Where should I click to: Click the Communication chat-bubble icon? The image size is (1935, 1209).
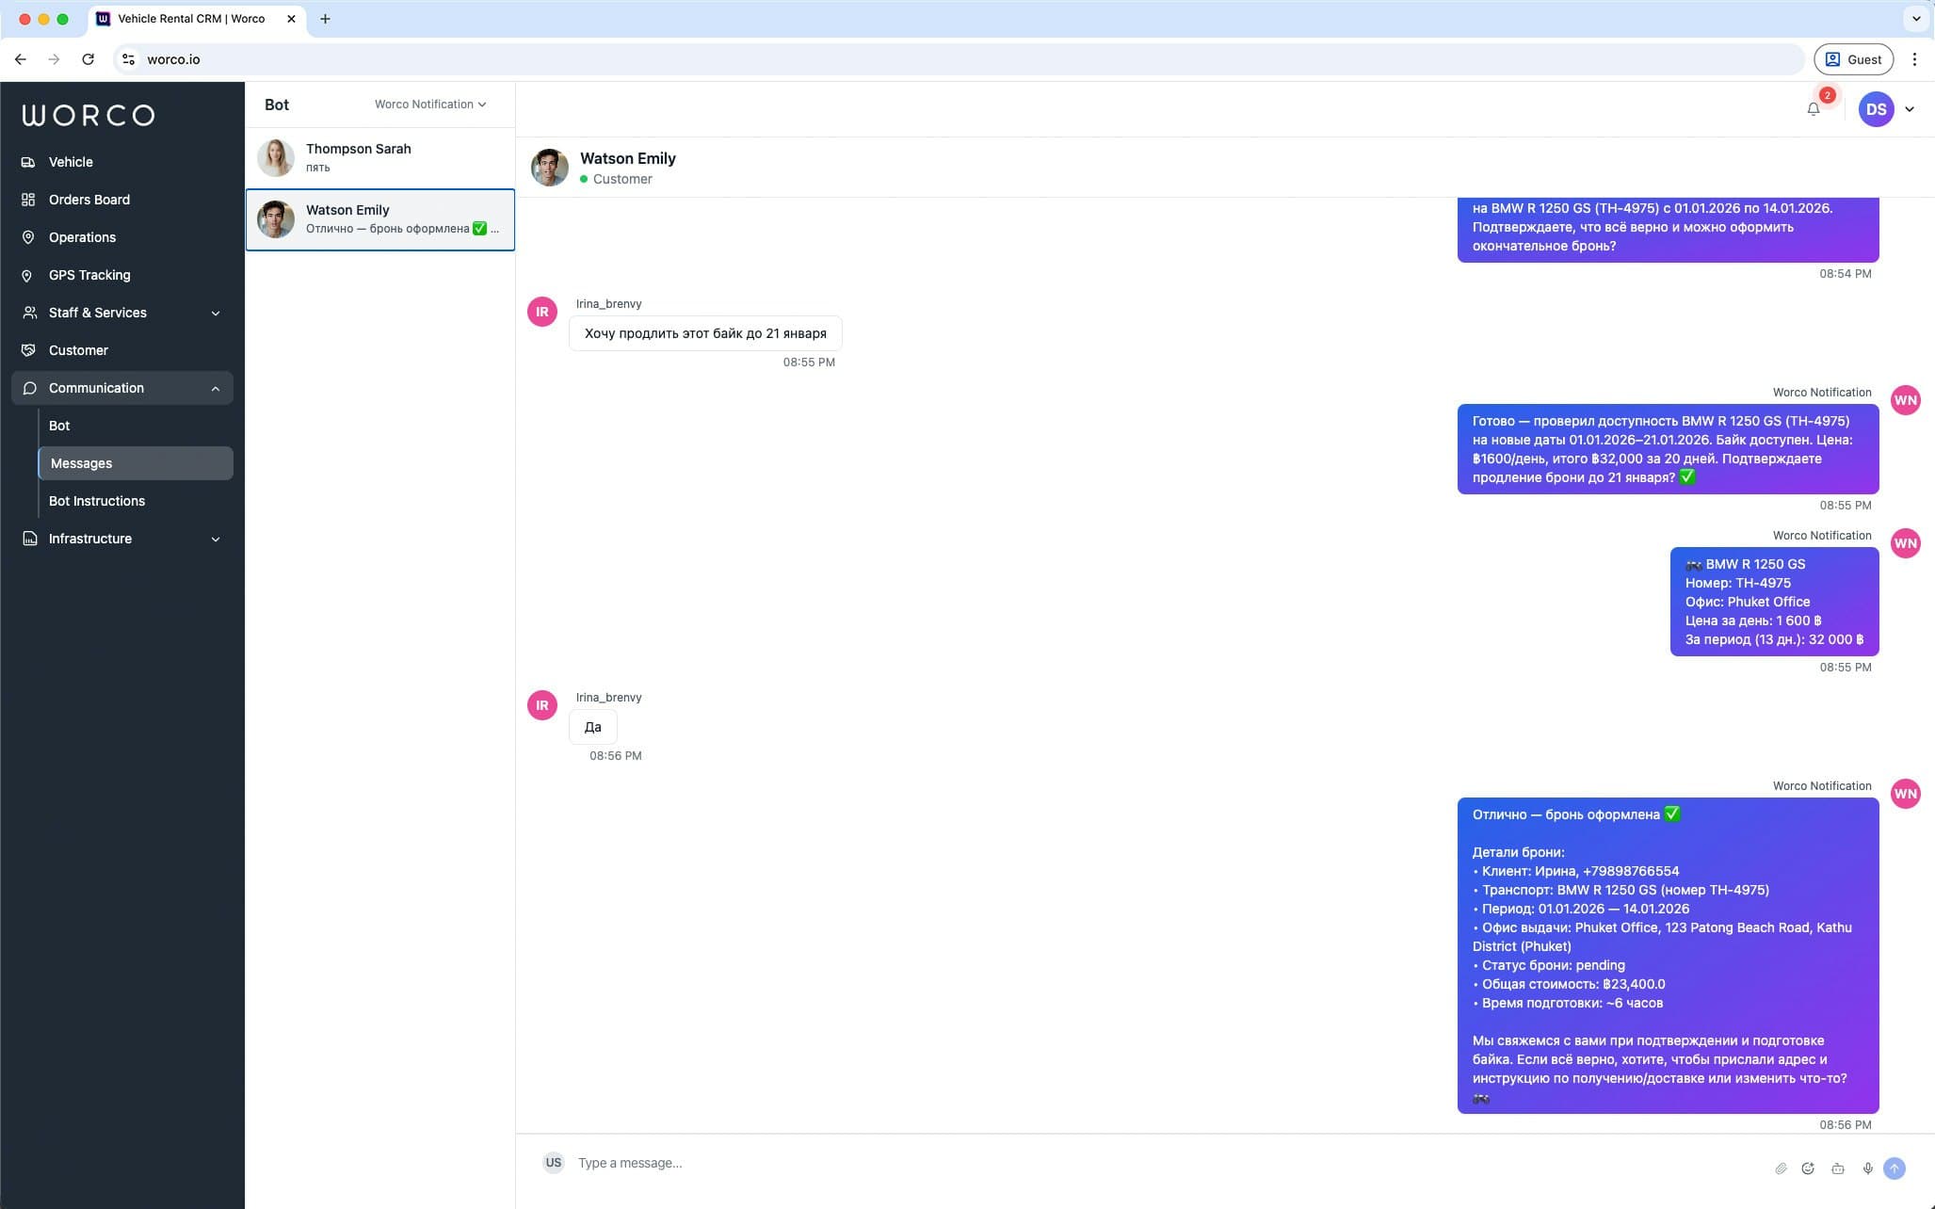[29, 388]
